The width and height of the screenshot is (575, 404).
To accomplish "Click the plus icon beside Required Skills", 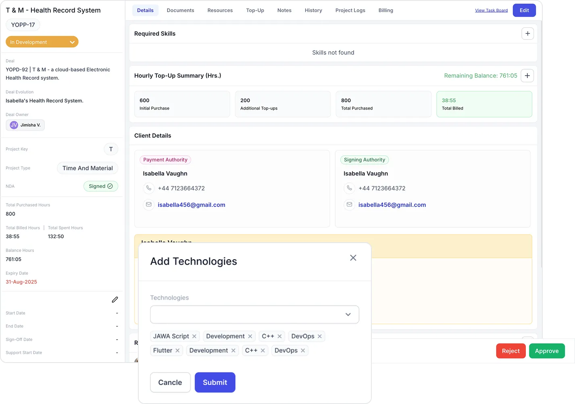I will [527, 33].
